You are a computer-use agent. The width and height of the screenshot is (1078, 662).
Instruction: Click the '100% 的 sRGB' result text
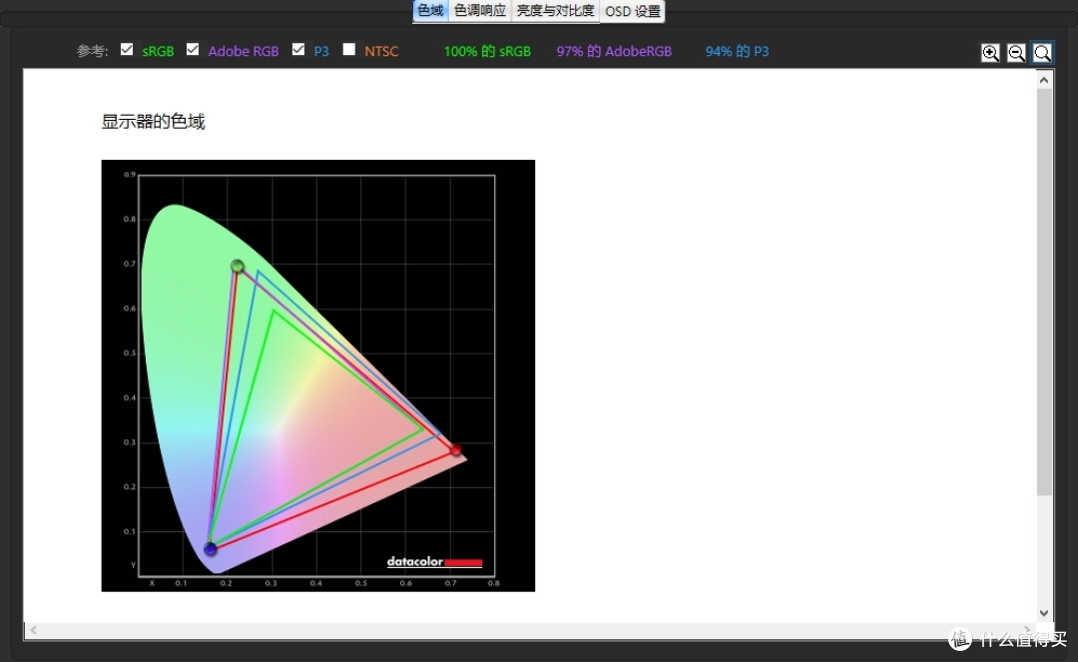pos(487,52)
